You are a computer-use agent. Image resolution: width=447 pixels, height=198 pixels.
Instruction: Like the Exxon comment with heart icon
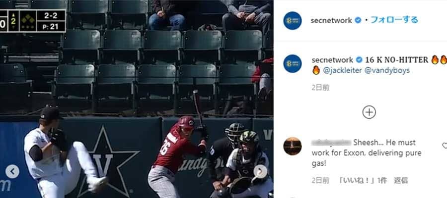(445, 146)
